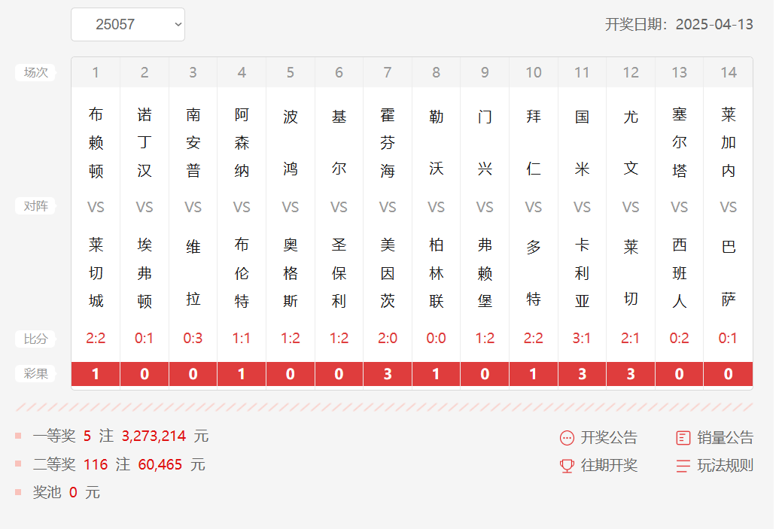Click home team 莱加内

click(x=728, y=143)
